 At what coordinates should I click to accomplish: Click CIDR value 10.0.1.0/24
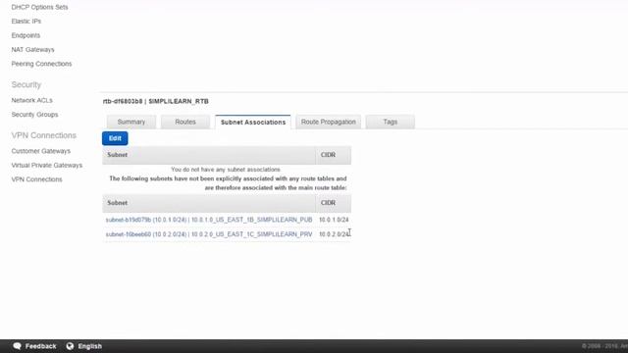coord(334,220)
